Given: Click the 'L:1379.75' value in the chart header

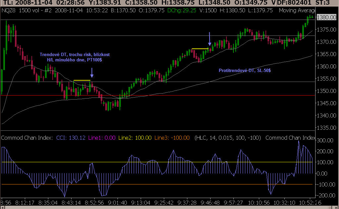Looking at the screenshot, I should 260,10.
